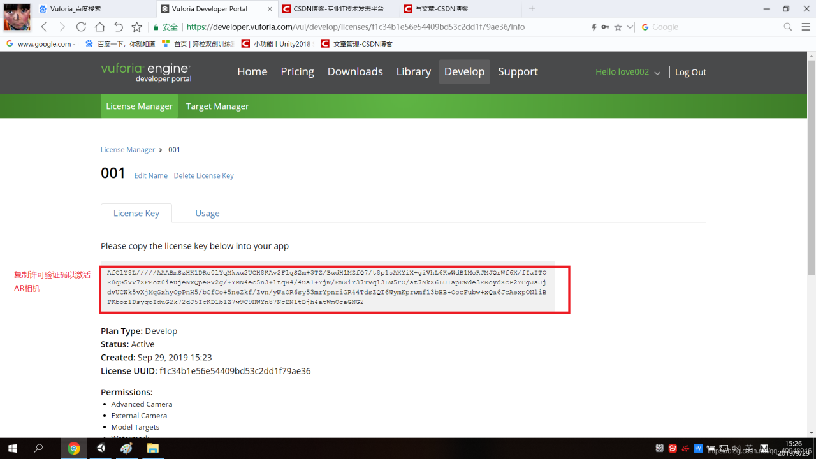The image size is (816, 459).
Task: Open Develop in Vuforia navigation
Action: (465, 71)
